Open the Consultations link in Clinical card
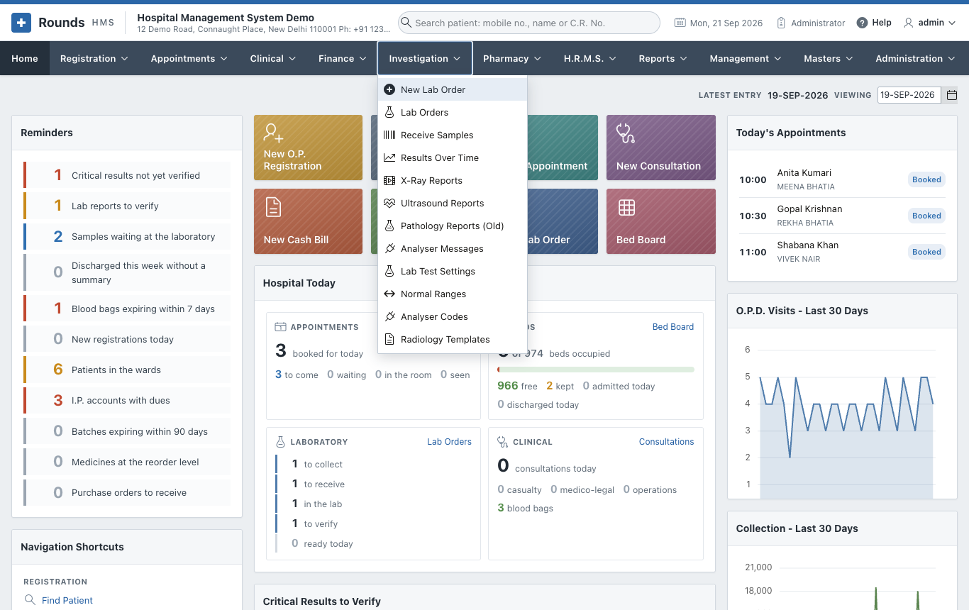The width and height of the screenshot is (969, 610). [667, 442]
